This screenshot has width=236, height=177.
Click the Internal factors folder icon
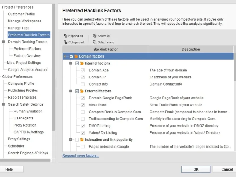[82, 63]
